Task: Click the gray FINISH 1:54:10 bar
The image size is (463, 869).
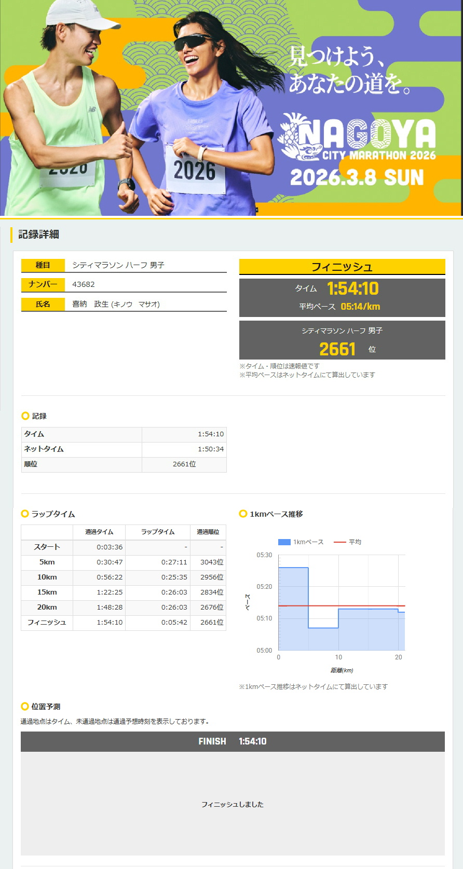Action: (x=233, y=741)
